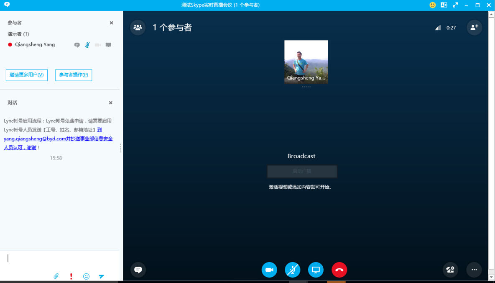This screenshot has height=283, width=495.
Task: Click the panel splitter handle dots
Action: 121,148
